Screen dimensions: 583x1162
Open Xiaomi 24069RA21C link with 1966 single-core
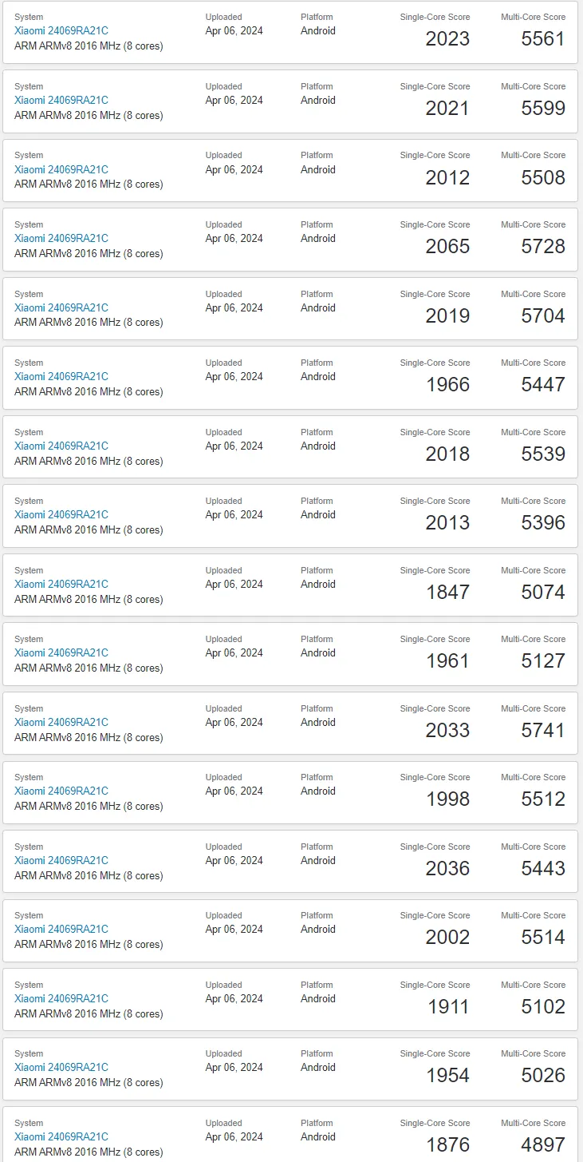61,377
